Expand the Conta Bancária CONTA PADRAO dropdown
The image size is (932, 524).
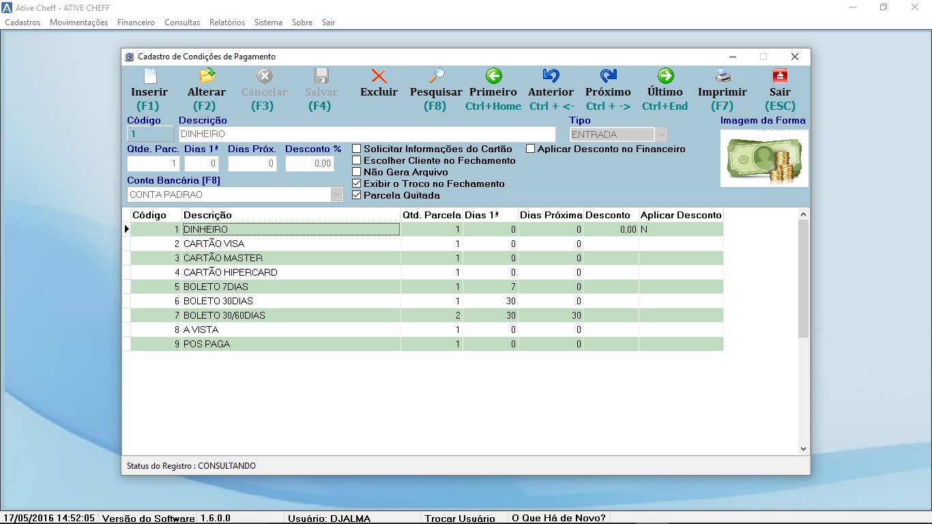click(336, 194)
